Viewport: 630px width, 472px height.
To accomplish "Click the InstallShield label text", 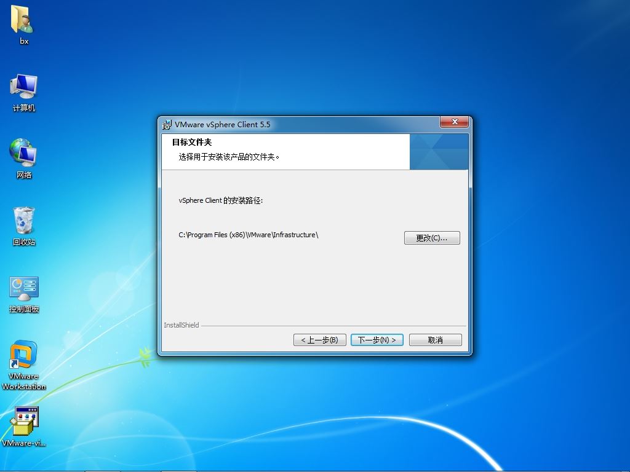I will (181, 325).
